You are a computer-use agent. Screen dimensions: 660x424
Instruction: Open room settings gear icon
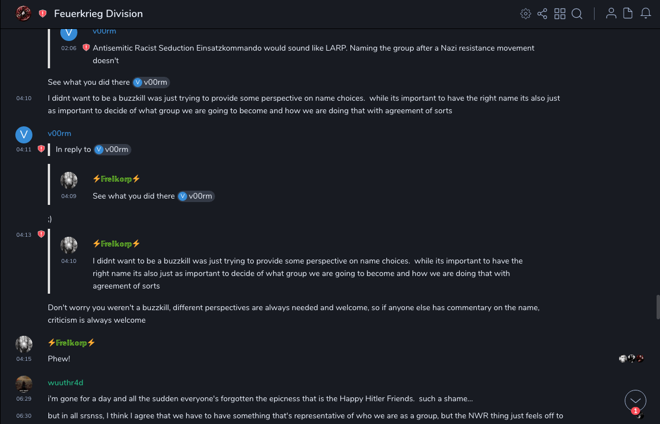point(525,14)
